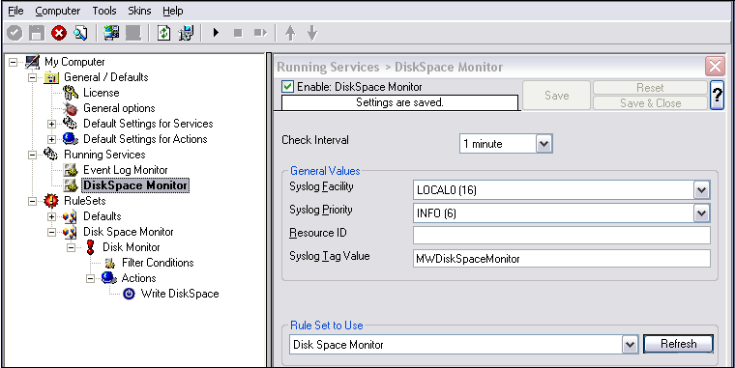Viewport: 735px width, 368px height.
Task: Click the network computers toolbar icon
Action: pos(186,33)
